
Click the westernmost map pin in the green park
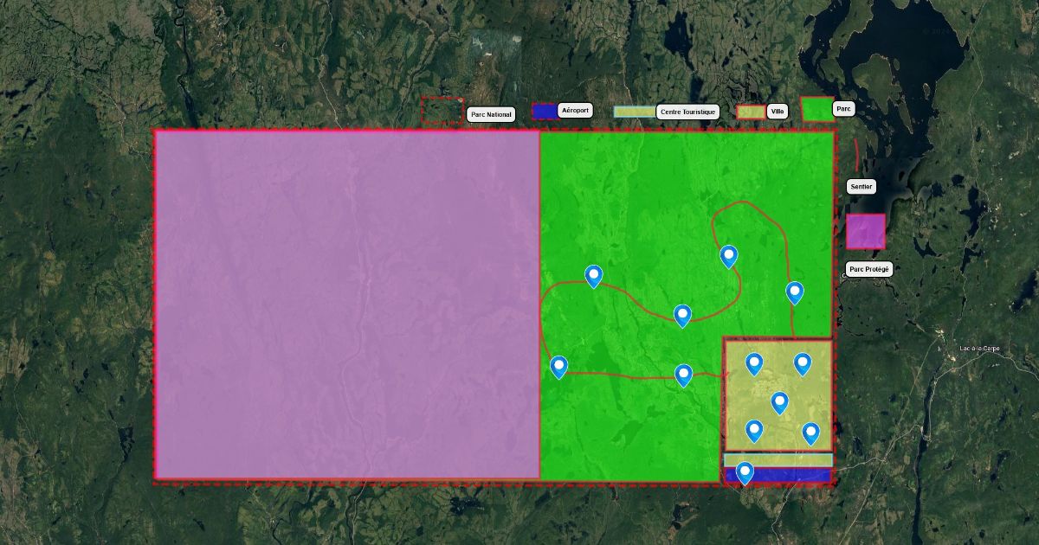(559, 367)
